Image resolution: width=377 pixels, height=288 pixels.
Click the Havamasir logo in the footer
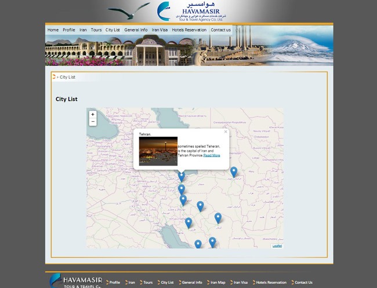76,281
